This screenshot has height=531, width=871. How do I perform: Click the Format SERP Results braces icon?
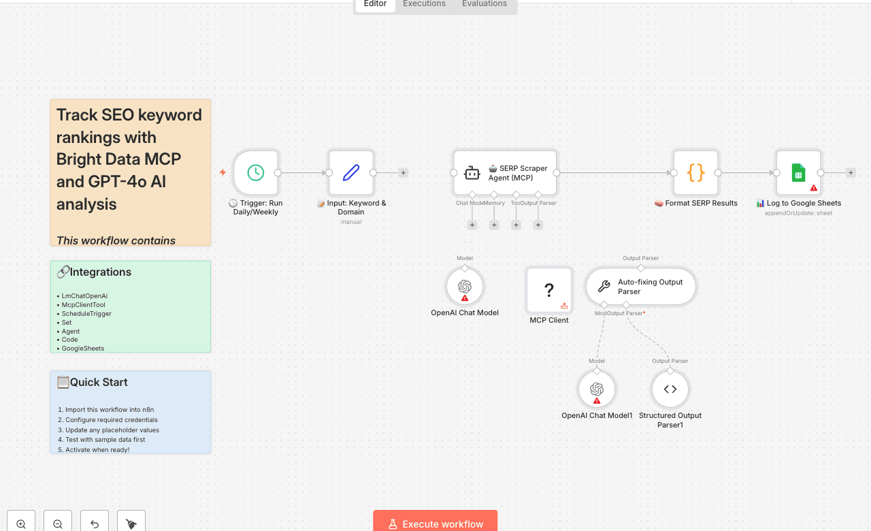point(695,172)
